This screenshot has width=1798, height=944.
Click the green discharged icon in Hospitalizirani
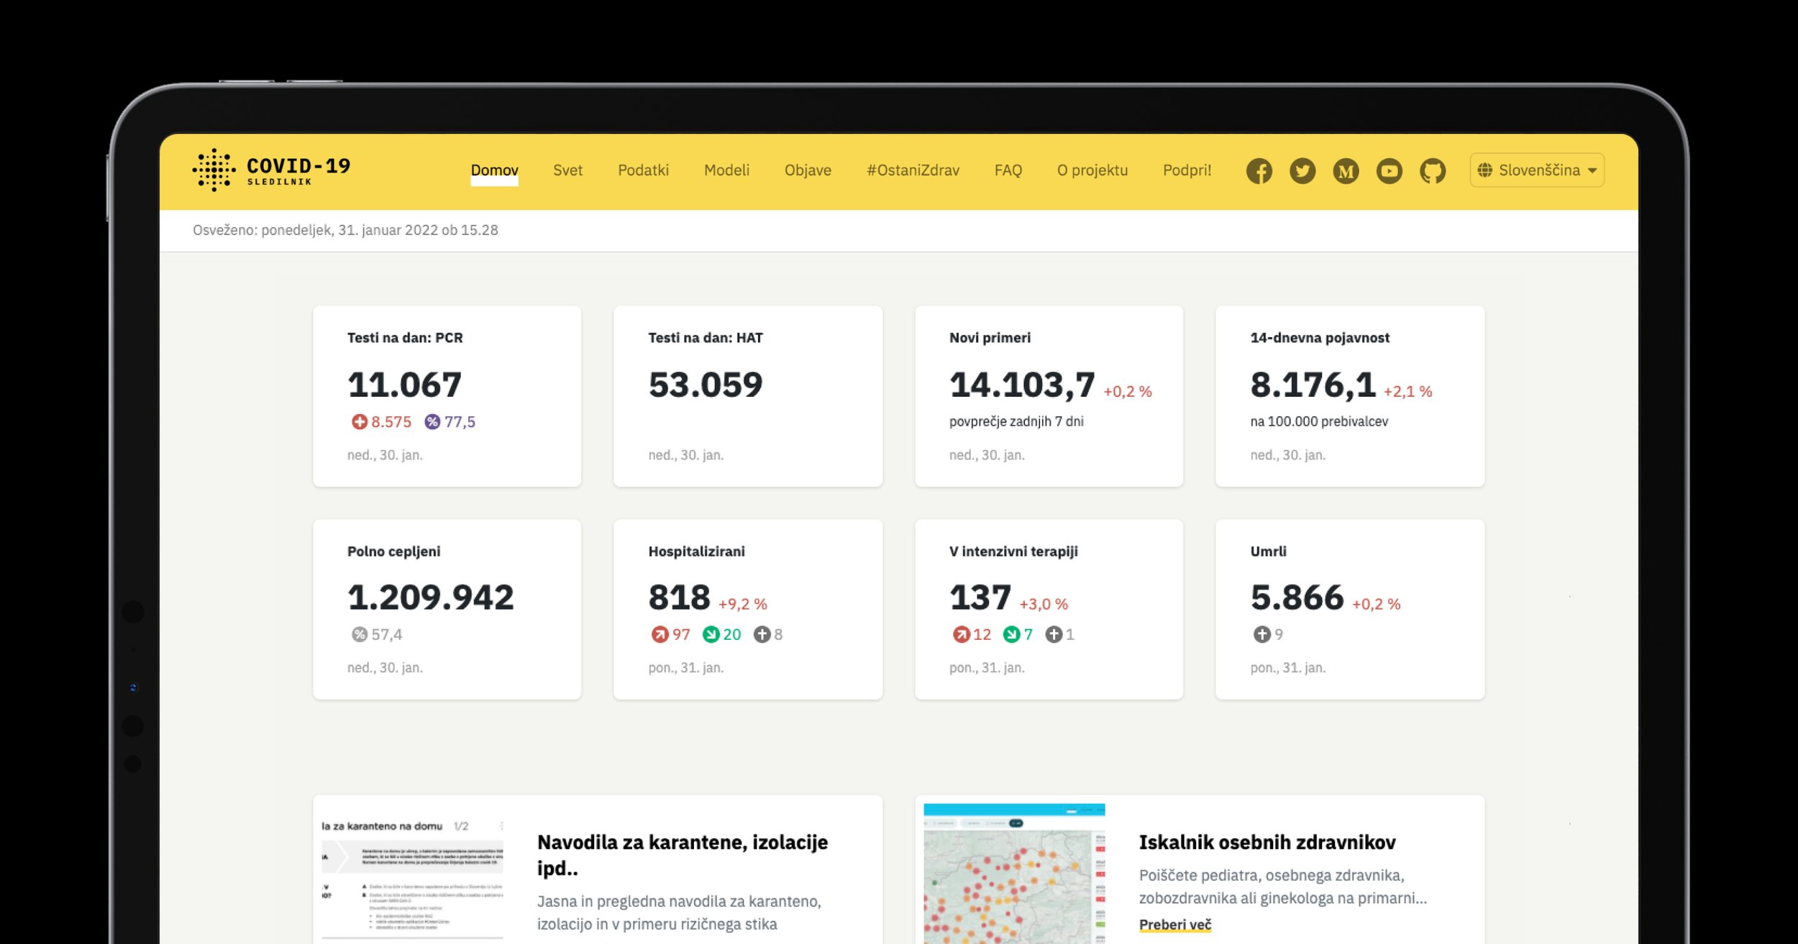pos(711,634)
